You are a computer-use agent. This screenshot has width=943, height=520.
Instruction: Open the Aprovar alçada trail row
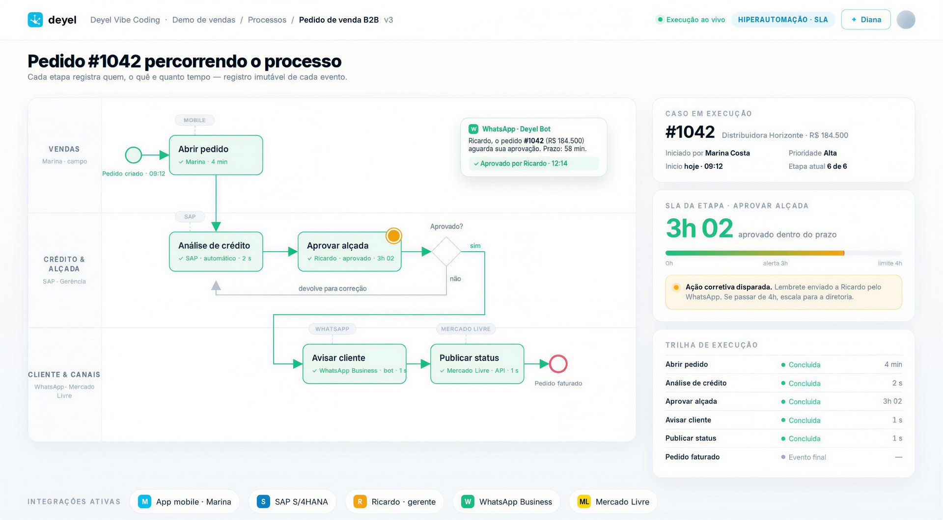tap(784, 401)
